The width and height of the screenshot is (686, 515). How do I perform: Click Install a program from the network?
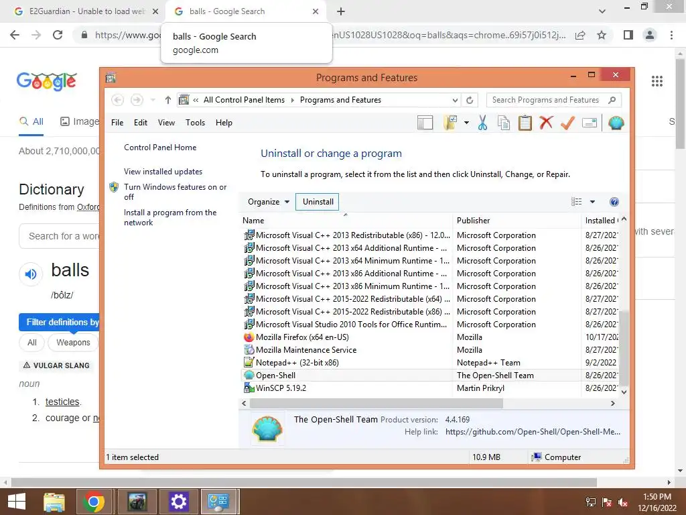[x=170, y=217]
